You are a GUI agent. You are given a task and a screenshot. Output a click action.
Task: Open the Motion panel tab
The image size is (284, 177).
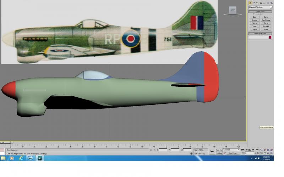click(x=261, y=3)
